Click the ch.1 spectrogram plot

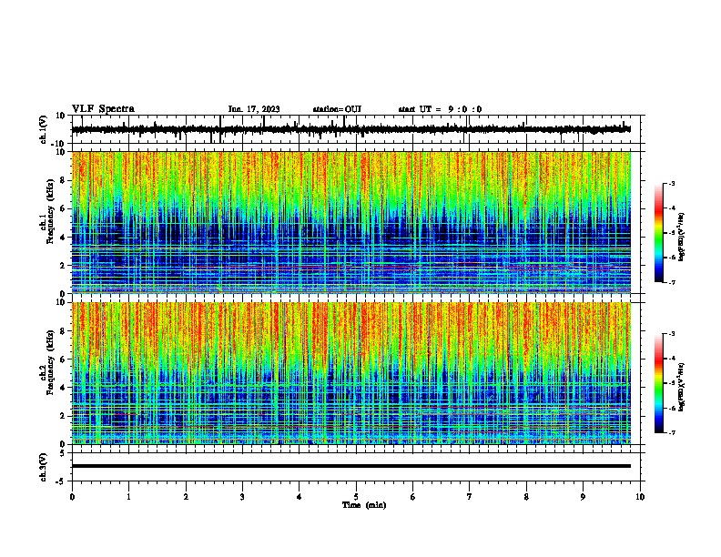tap(351, 222)
